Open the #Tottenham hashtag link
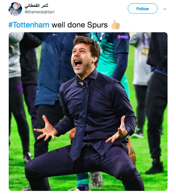 click(29, 25)
